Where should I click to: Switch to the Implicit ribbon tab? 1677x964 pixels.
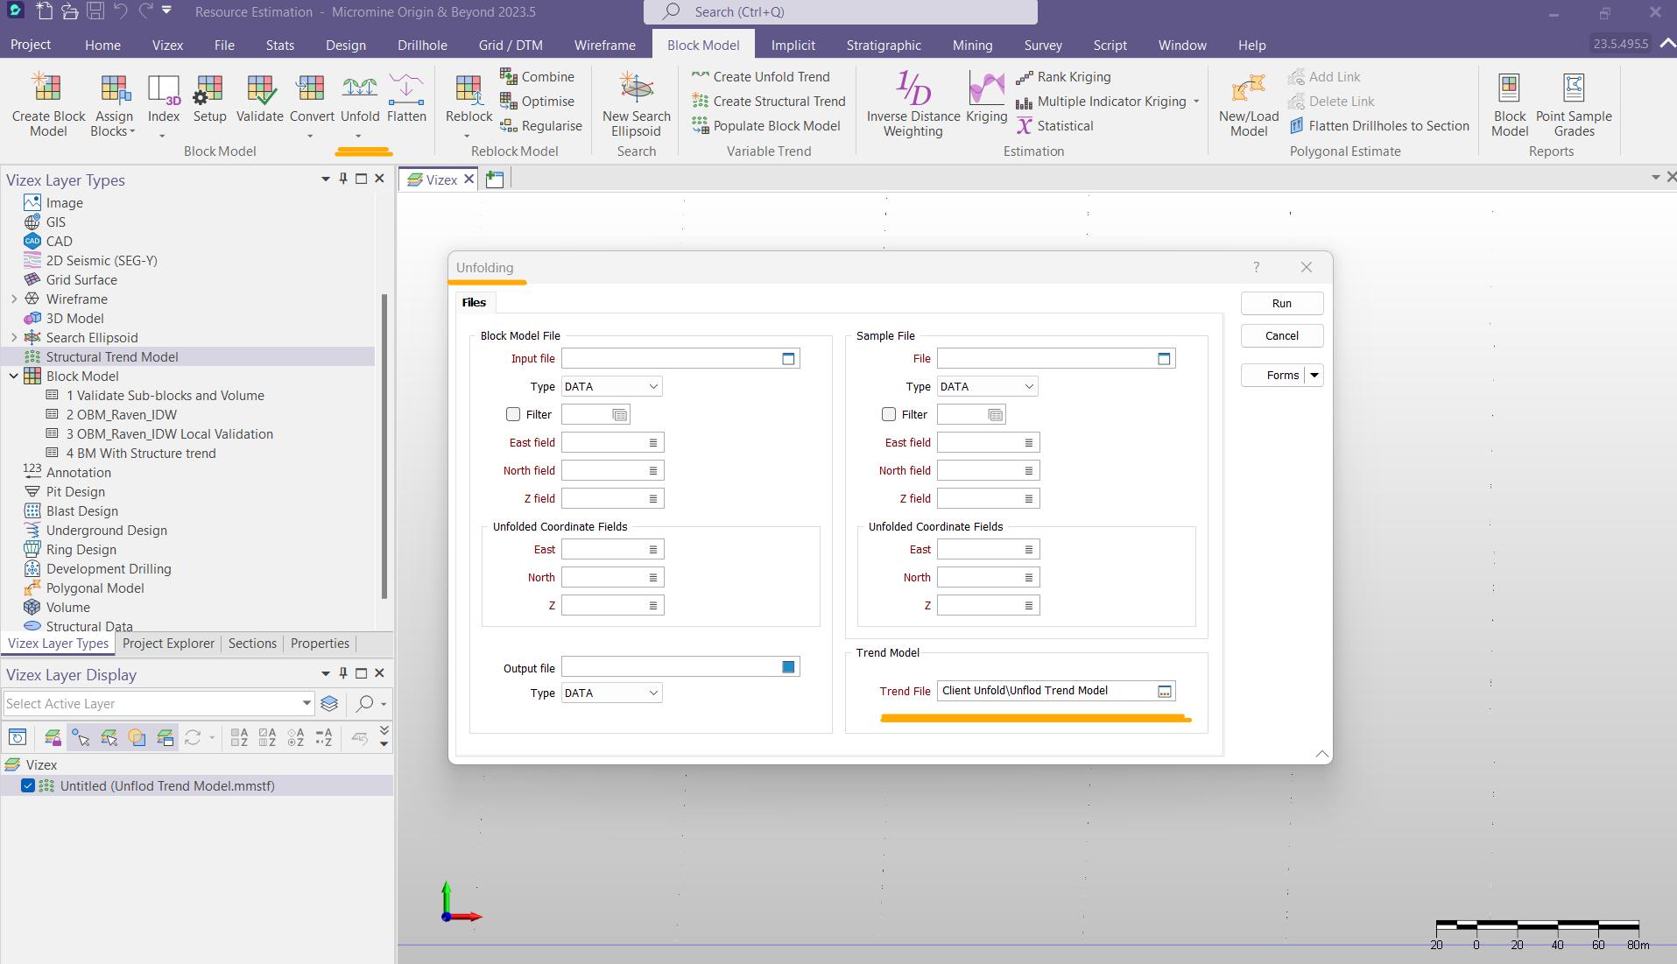[793, 46]
